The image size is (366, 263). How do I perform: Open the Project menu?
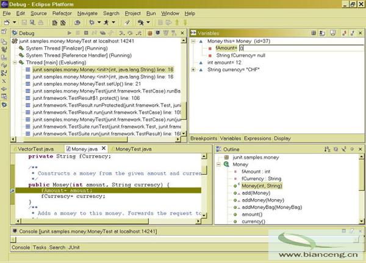[x=132, y=13]
